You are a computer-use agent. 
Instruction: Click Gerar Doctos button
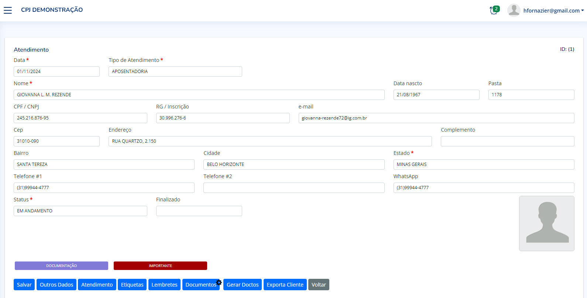click(x=243, y=285)
